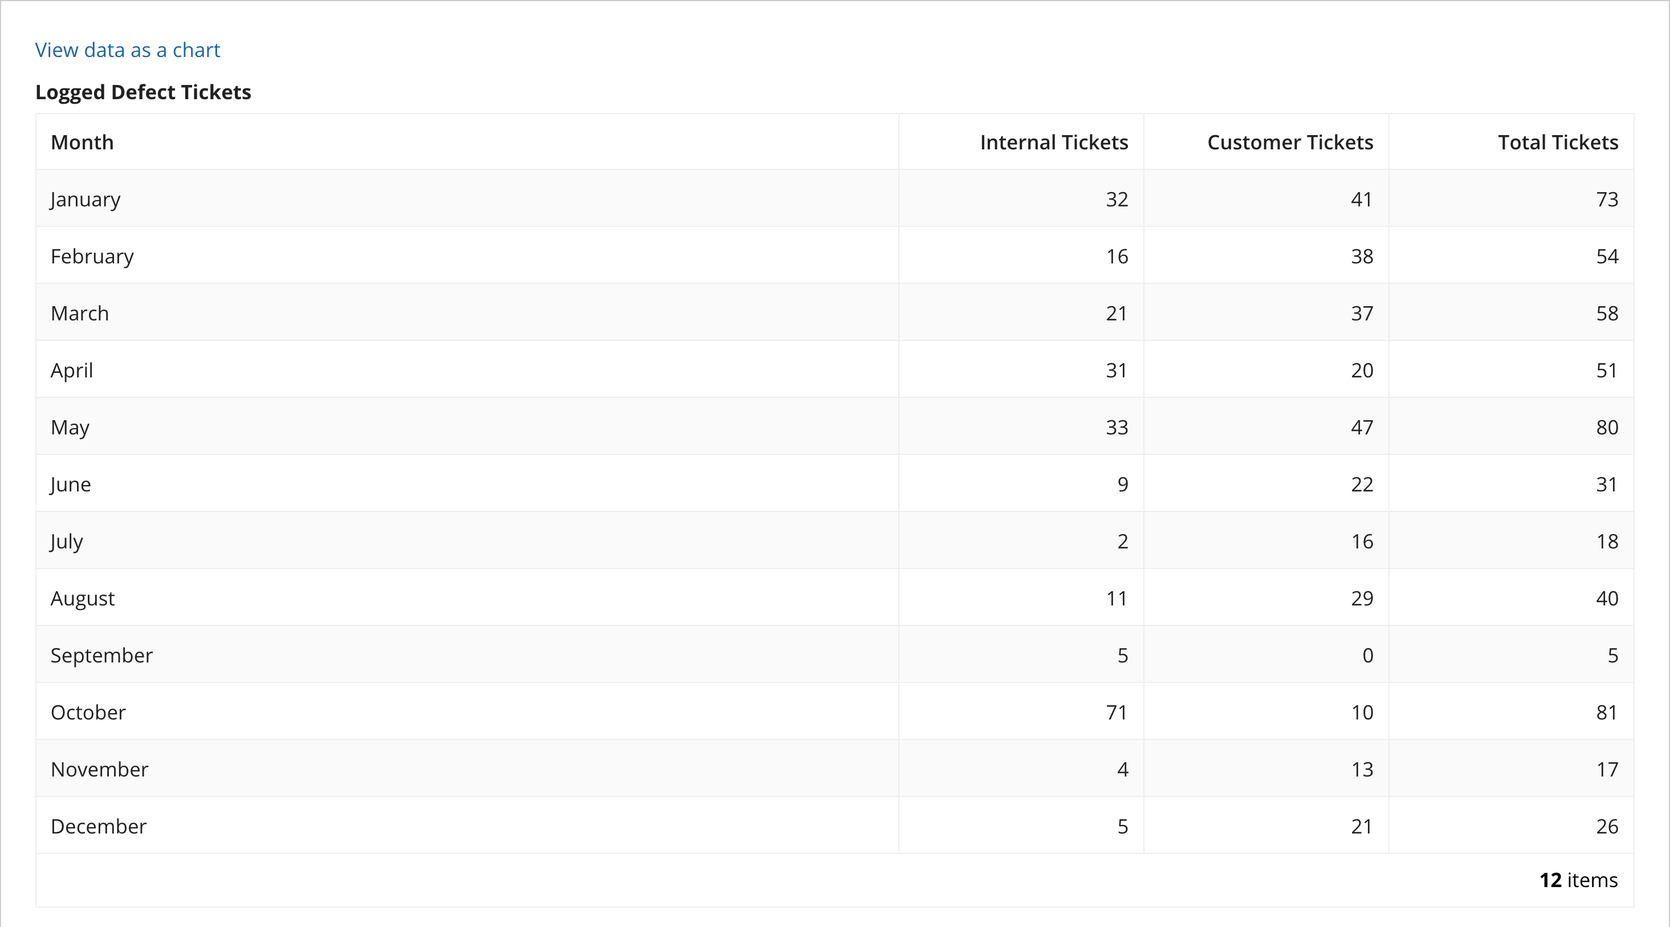The image size is (1670, 927).
Task: Select the February month cell
Action: click(x=92, y=256)
